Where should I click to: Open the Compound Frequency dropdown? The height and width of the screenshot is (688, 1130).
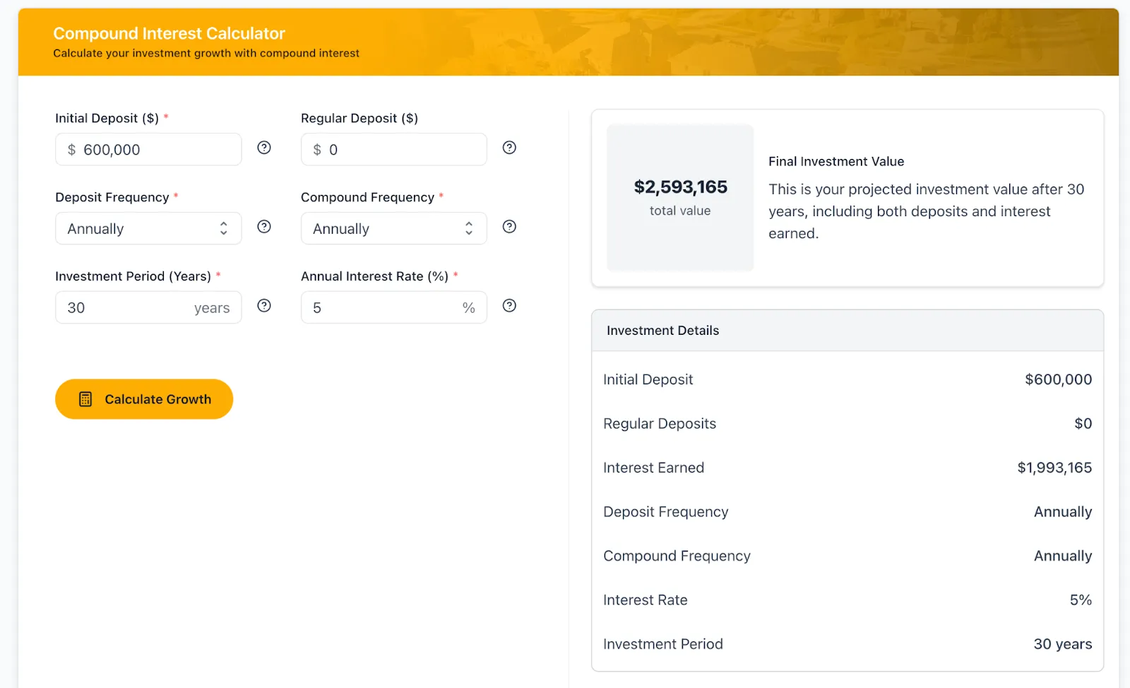pos(393,228)
